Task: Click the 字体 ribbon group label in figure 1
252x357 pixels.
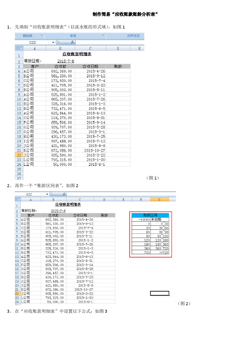Action: (x=73, y=36)
